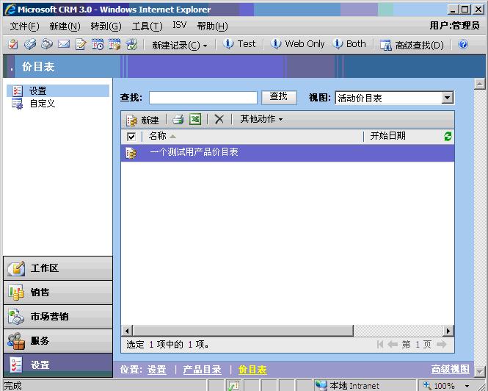Select 自定义 in the left navigation tree
Screen dimensions: 488x391
click(42, 103)
